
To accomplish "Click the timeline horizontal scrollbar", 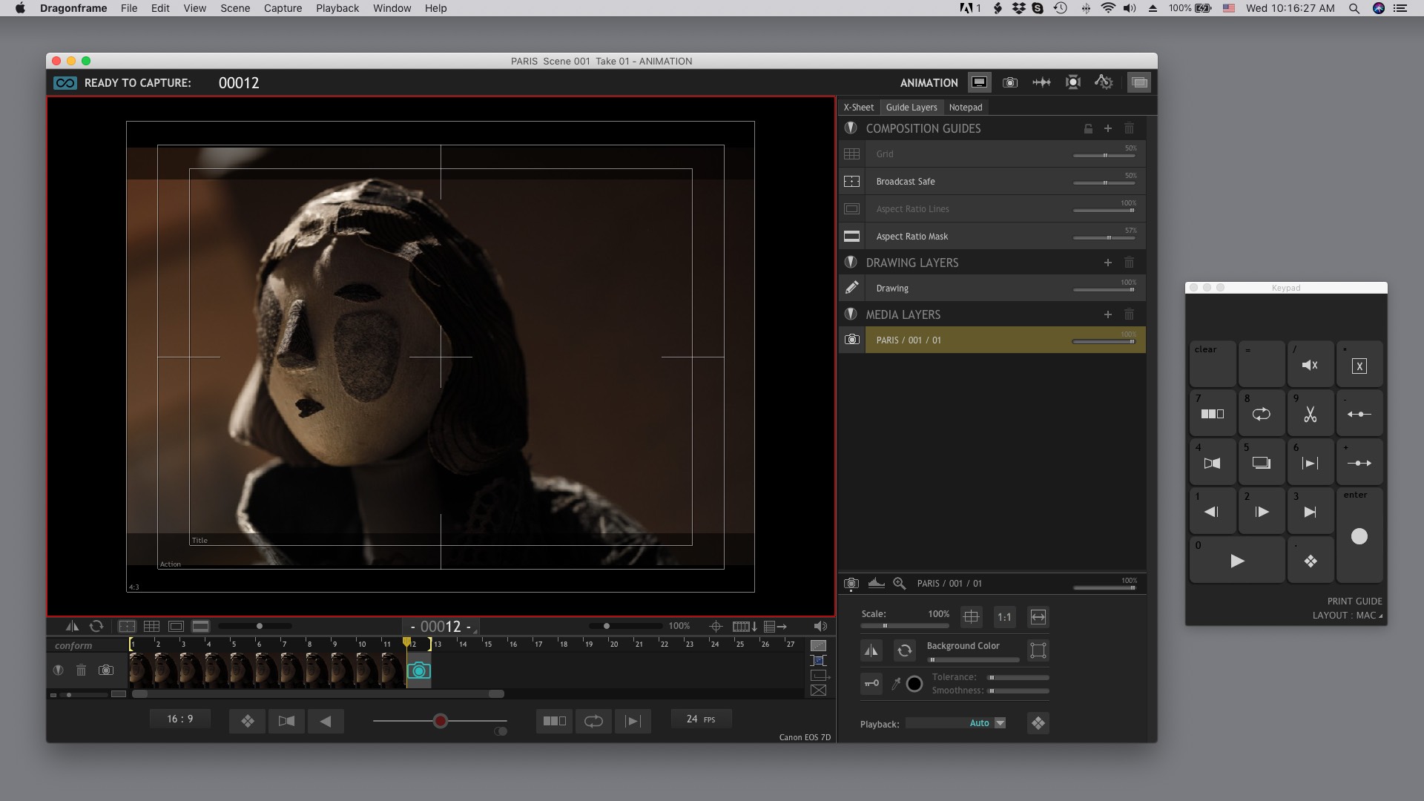I will tap(318, 694).
